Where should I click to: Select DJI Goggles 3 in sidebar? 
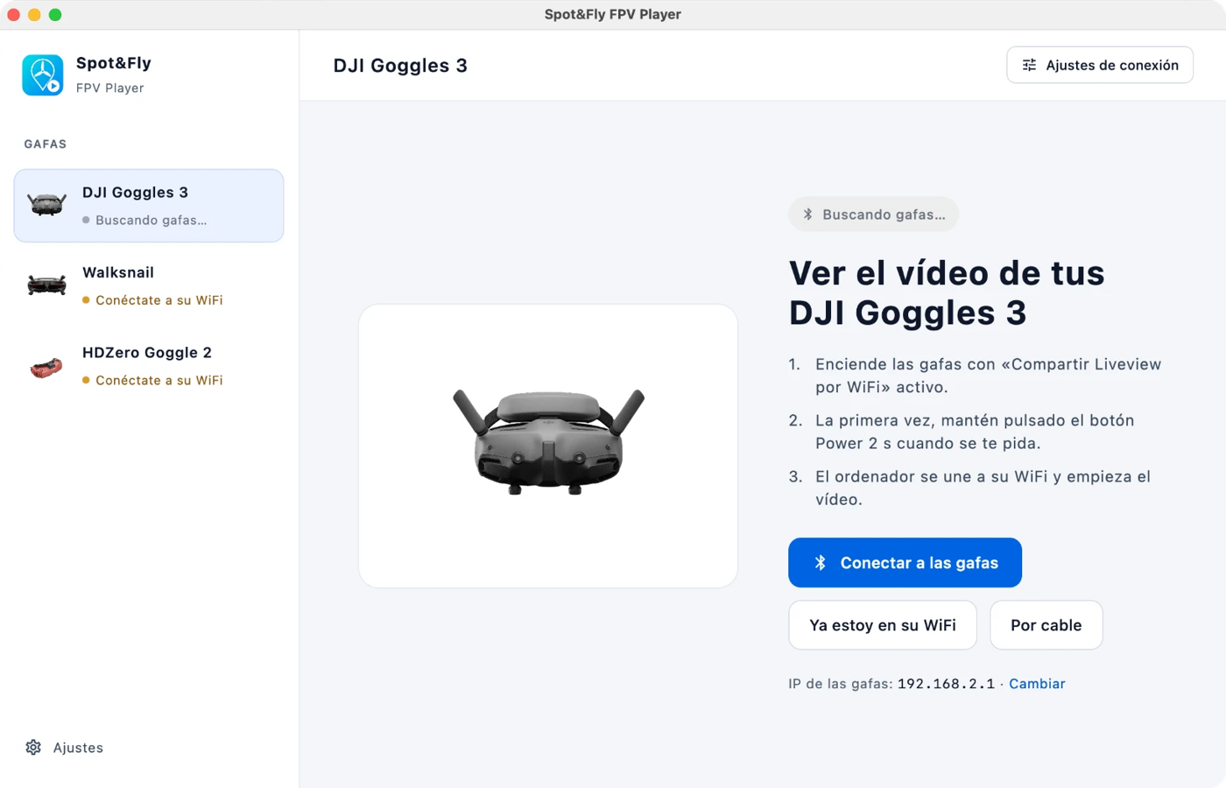click(x=149, y=206)
